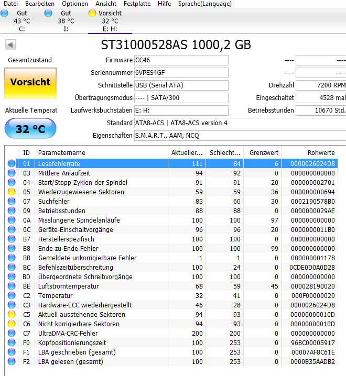Click status icon of Hardware-ECC wiederhergestellt row
This screenshot has height=376, width=346.
pyautogui.click(x=12, y=305)
